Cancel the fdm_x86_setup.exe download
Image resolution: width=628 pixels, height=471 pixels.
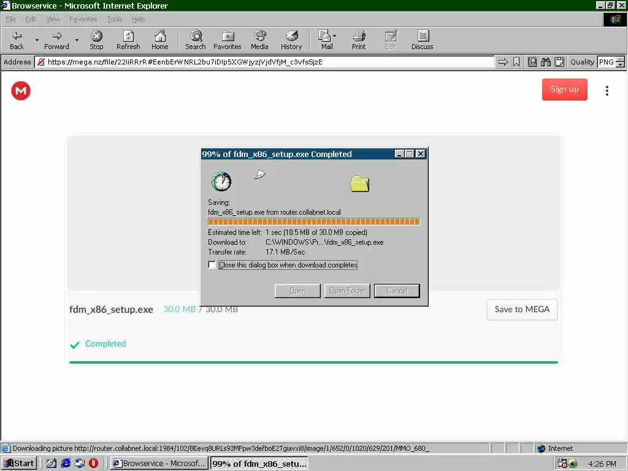coord(397,291)
